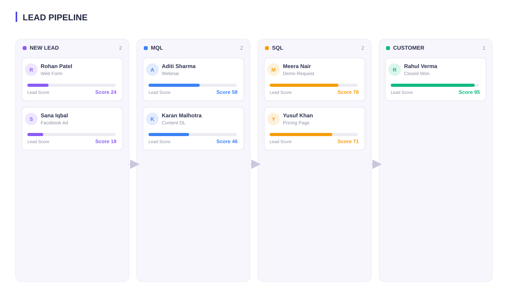Select the SQL column title
The image size is (508, 305).
(277, 48)
